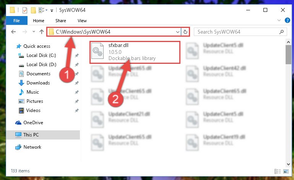Image resolution: width=294 pixels, height=180 pixels.
Task: Click the Properties icon in title bar
Action: click(x=25, y=10)
